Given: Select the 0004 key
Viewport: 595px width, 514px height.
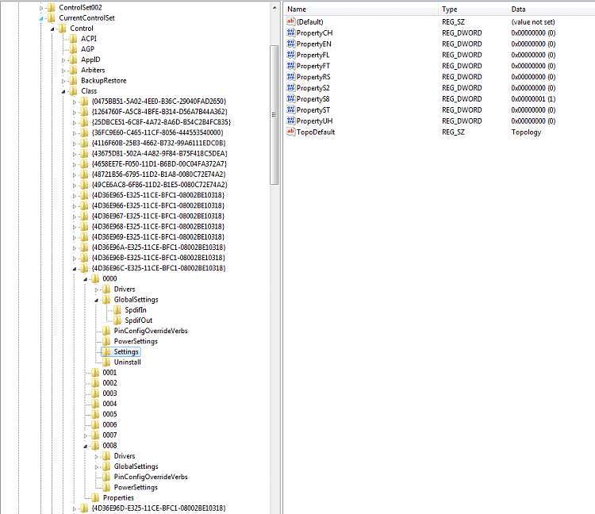Looking at the screenshot, I should (x=109, y=404).
